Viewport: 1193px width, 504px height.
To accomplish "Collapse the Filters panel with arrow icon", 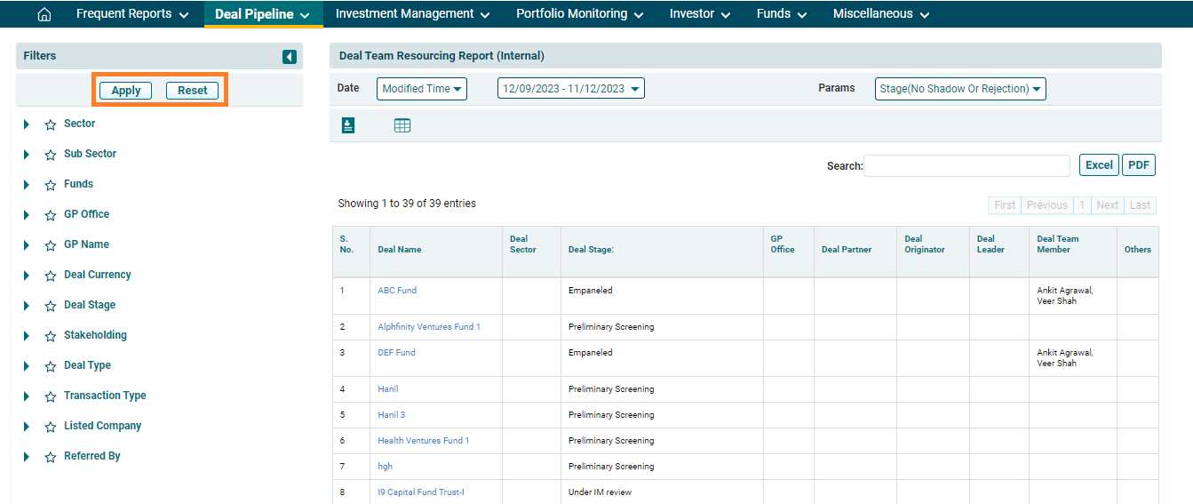I will point(290,57).
